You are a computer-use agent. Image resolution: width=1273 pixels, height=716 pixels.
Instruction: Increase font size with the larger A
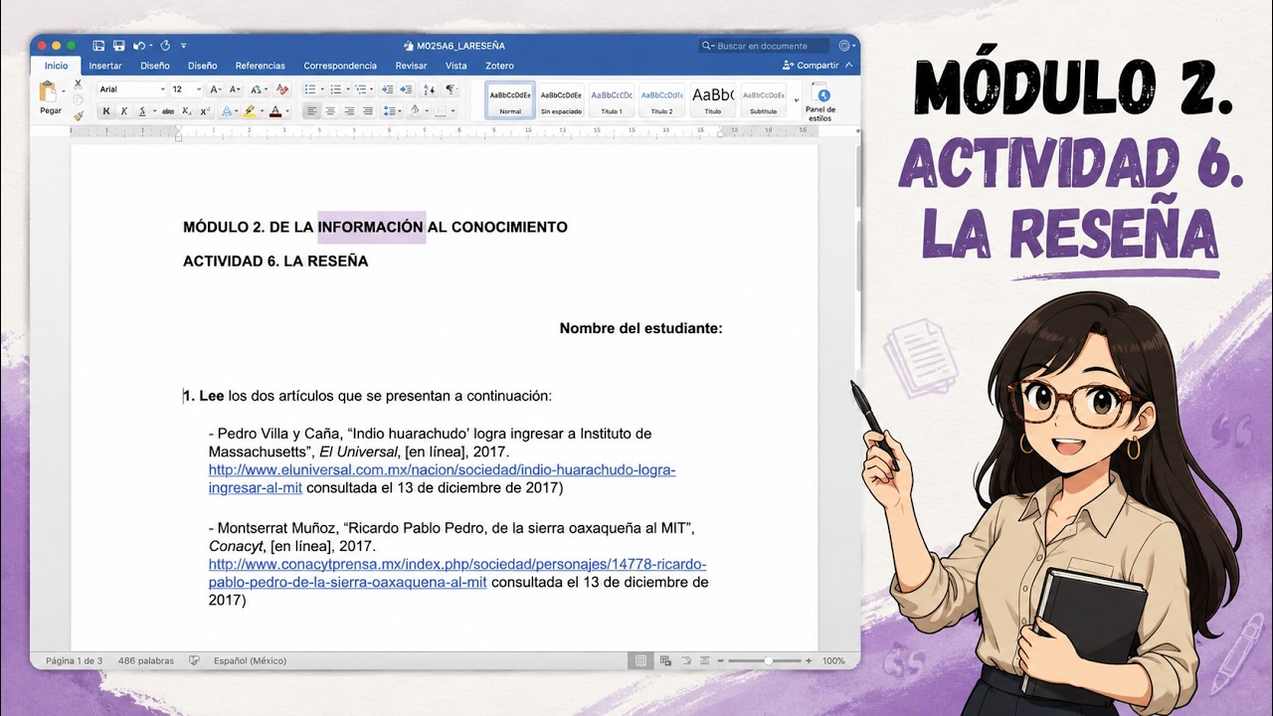click(x=215, y=89)
